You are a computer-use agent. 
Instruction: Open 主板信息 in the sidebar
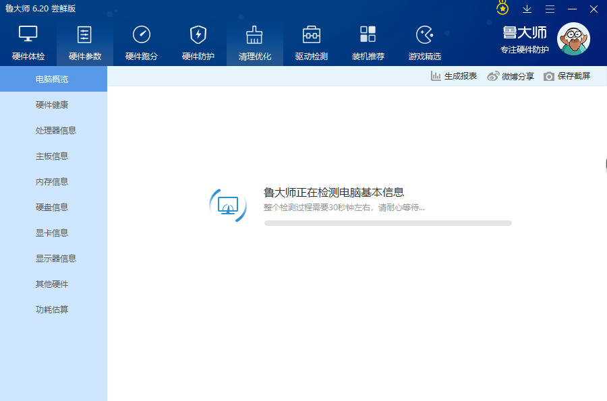click(x=53, y=156)
